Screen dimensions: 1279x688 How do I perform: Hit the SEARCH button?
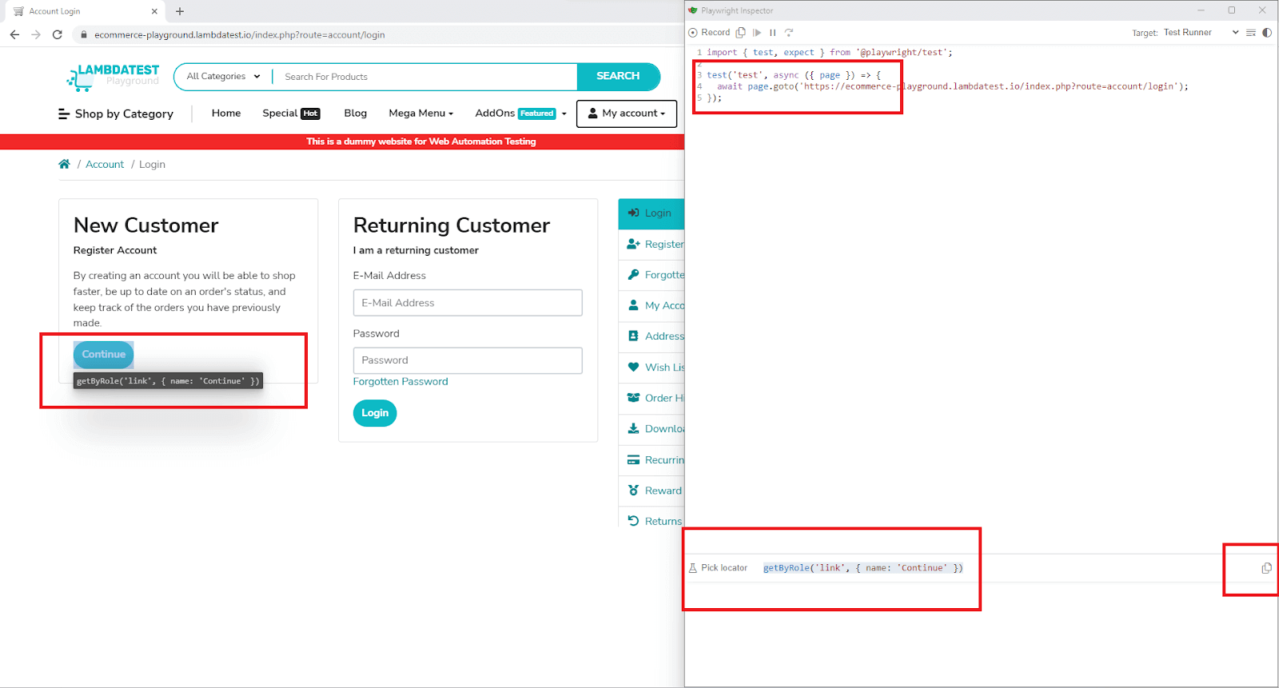pyautogui.click(x=618, y=76)
